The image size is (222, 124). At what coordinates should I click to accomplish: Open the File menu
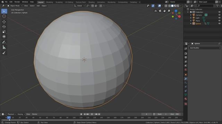6,2
